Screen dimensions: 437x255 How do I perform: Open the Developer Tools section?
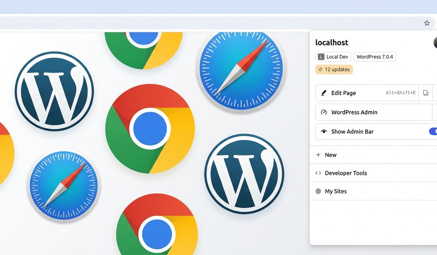373,173
